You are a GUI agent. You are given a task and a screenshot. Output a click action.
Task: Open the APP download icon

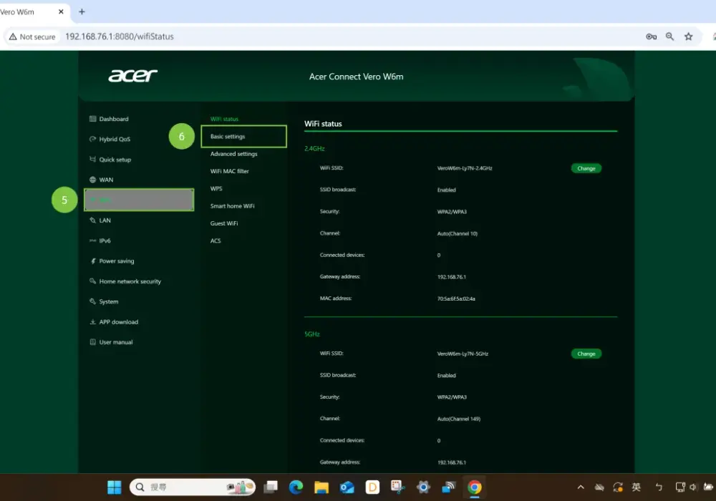point(92,321)
